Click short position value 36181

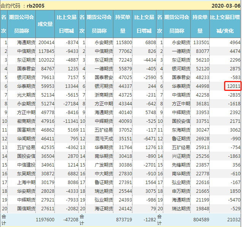[x=203, y=104]
